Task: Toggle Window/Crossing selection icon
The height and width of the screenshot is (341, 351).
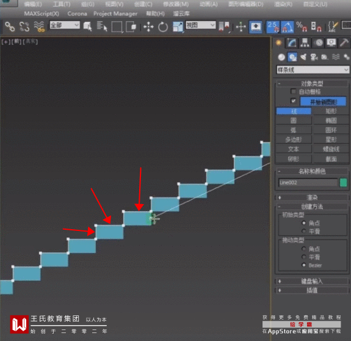Action: point(131,27)
